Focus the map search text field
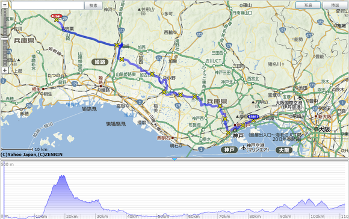 click(48, 5)
